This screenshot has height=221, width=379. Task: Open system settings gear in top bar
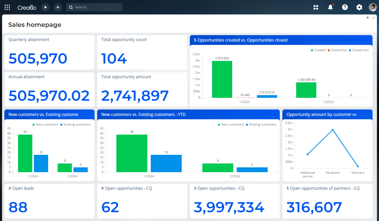(359, 7)
